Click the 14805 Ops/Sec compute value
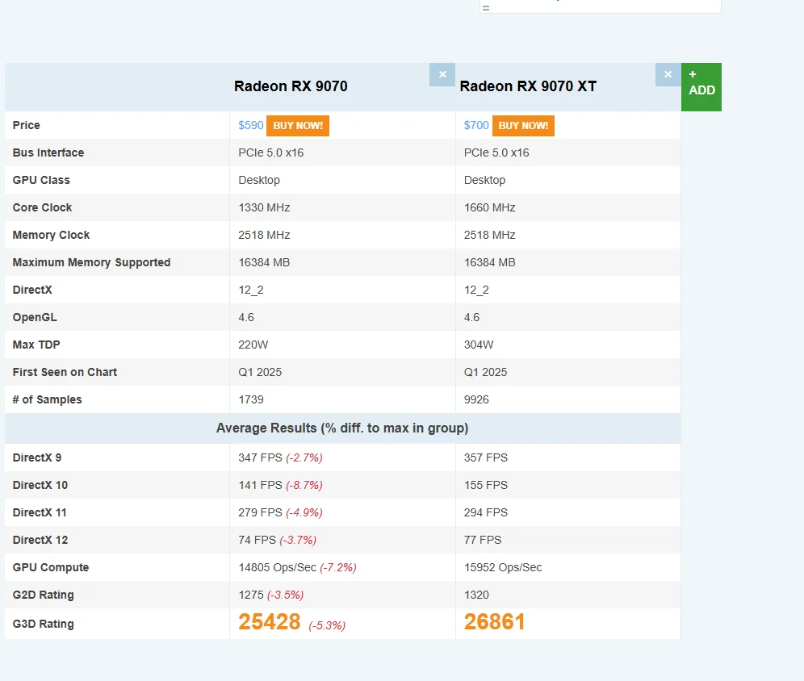 278,567
